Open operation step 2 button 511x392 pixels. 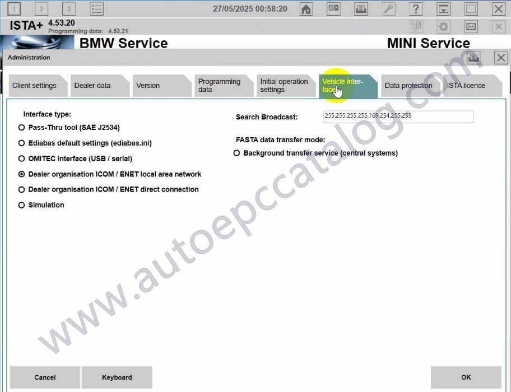tap(41, 9)
